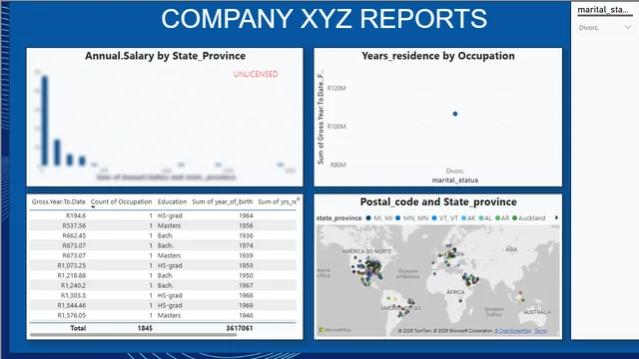Click the 1936 year of birth cell
Screen dimensions: 639x359
[x=246, y=235]
